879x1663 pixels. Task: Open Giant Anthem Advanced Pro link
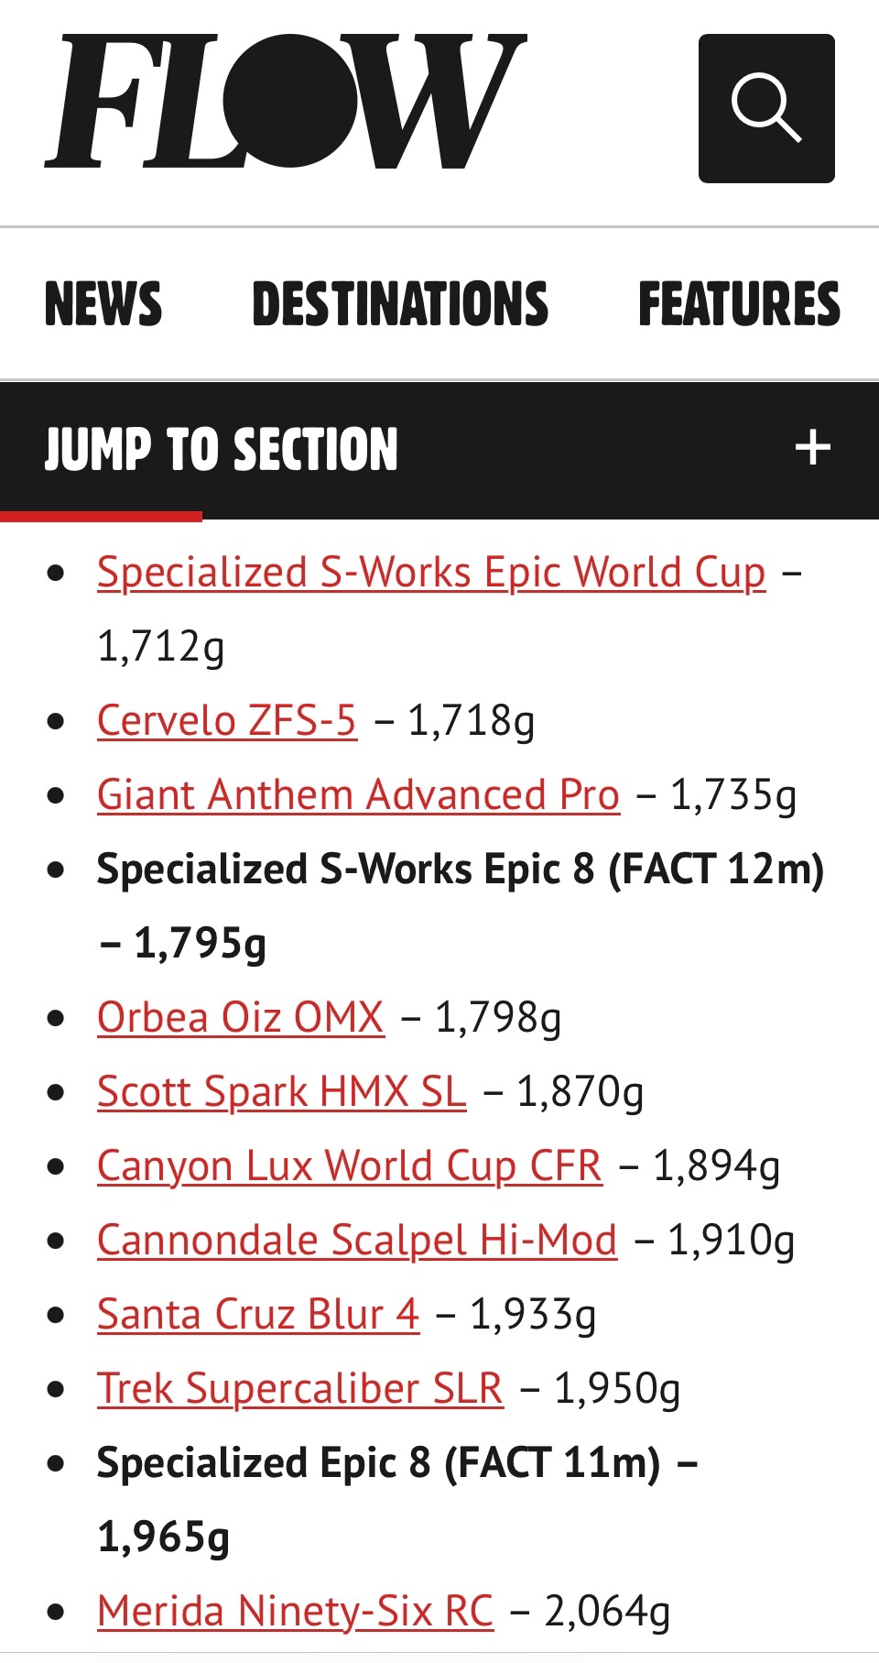(x=359, y=795)
